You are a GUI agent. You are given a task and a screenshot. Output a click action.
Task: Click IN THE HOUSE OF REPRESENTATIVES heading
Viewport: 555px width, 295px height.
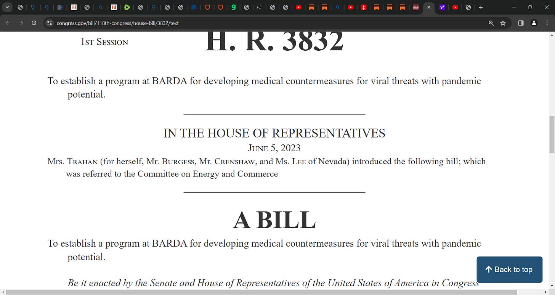coord(274,133)
